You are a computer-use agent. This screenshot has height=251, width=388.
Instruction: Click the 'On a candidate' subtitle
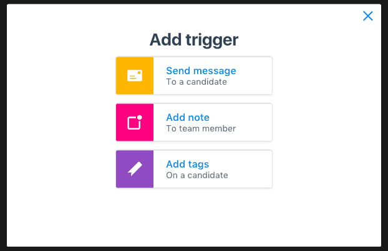(x=197, y=175)
